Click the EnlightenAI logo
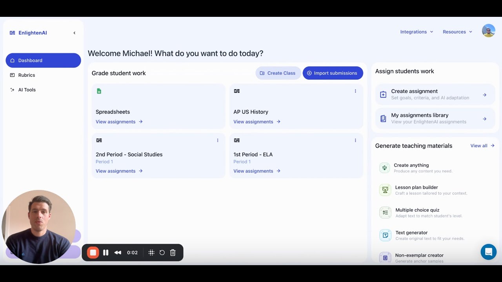The image size is (502, 282). coord(28,33)
